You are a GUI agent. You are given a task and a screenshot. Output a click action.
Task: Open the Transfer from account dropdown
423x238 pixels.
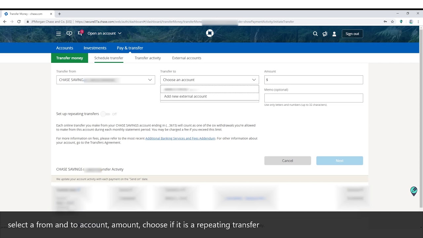click(105, 80)
